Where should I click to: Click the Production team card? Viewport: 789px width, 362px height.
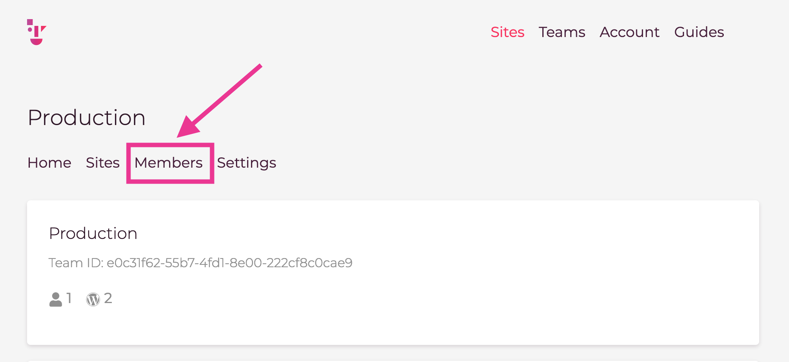393,272
